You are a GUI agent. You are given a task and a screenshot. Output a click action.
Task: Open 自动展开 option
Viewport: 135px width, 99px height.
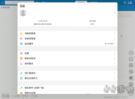pos(67,44)
